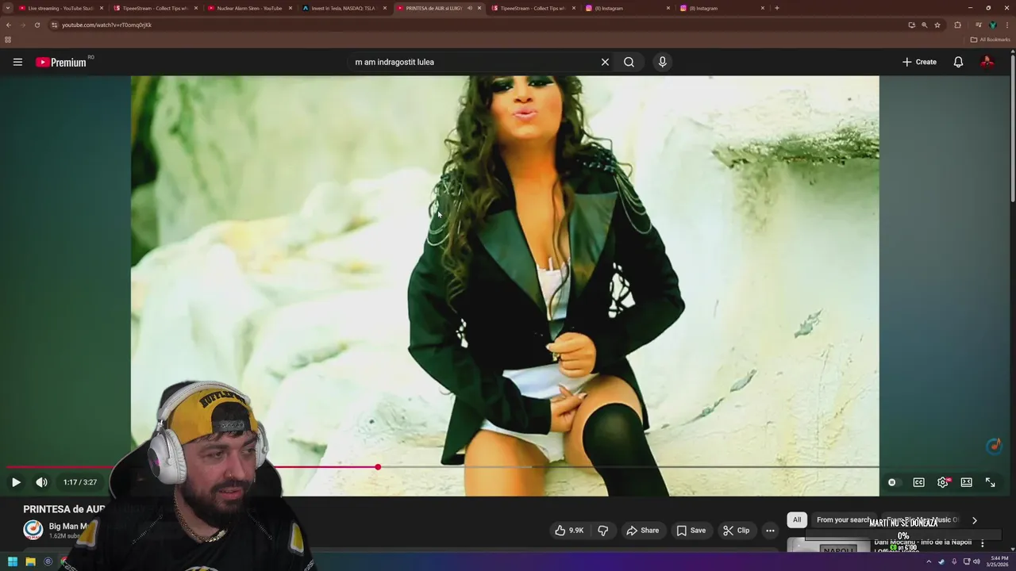Select the From your search chip
1016x571 pixels.
(x=843, y=520)
